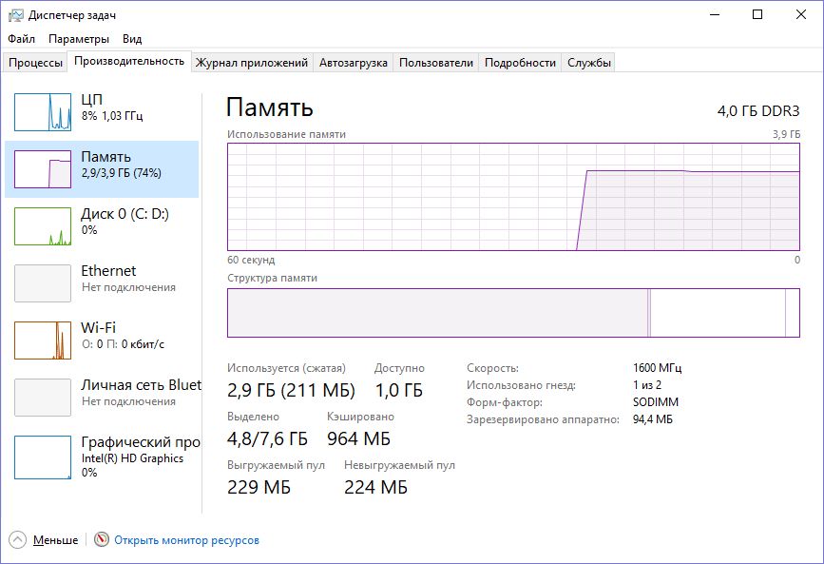This screenshot has height=564, width=824.
Task: Switch to the Службы tab
Action: coord(589,61)
